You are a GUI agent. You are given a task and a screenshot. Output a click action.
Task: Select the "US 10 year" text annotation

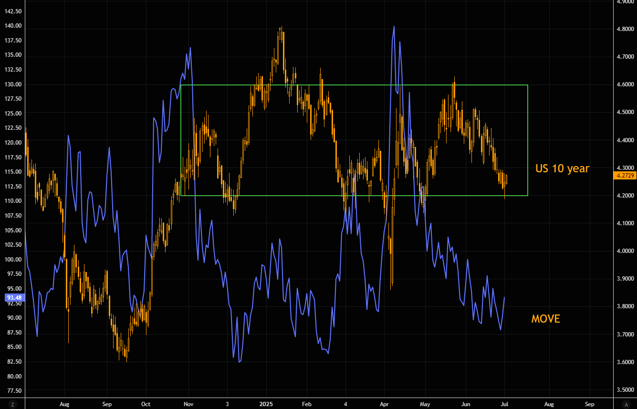tap(562, 168)
